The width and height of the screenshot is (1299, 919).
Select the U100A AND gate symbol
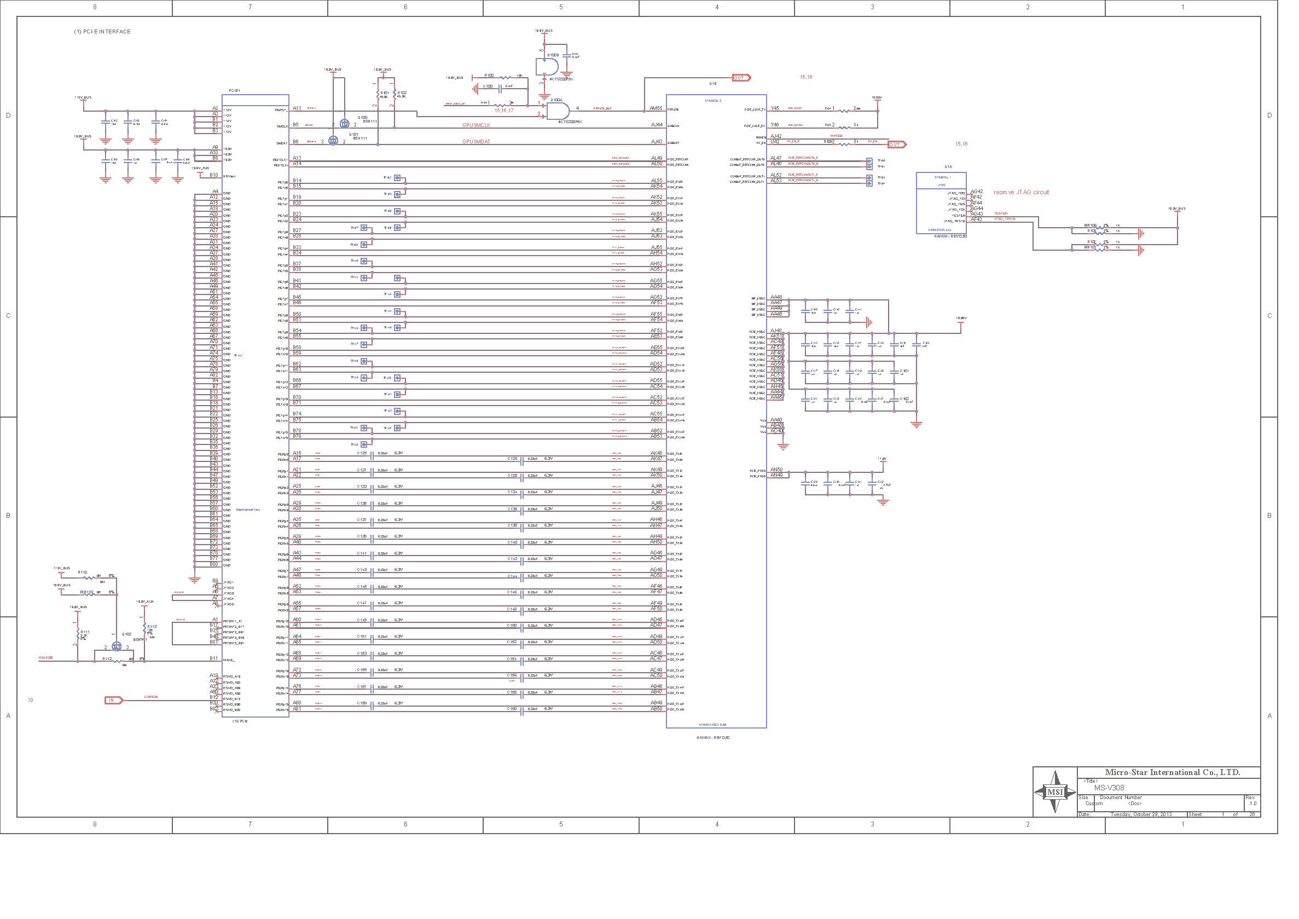(557, 111)
